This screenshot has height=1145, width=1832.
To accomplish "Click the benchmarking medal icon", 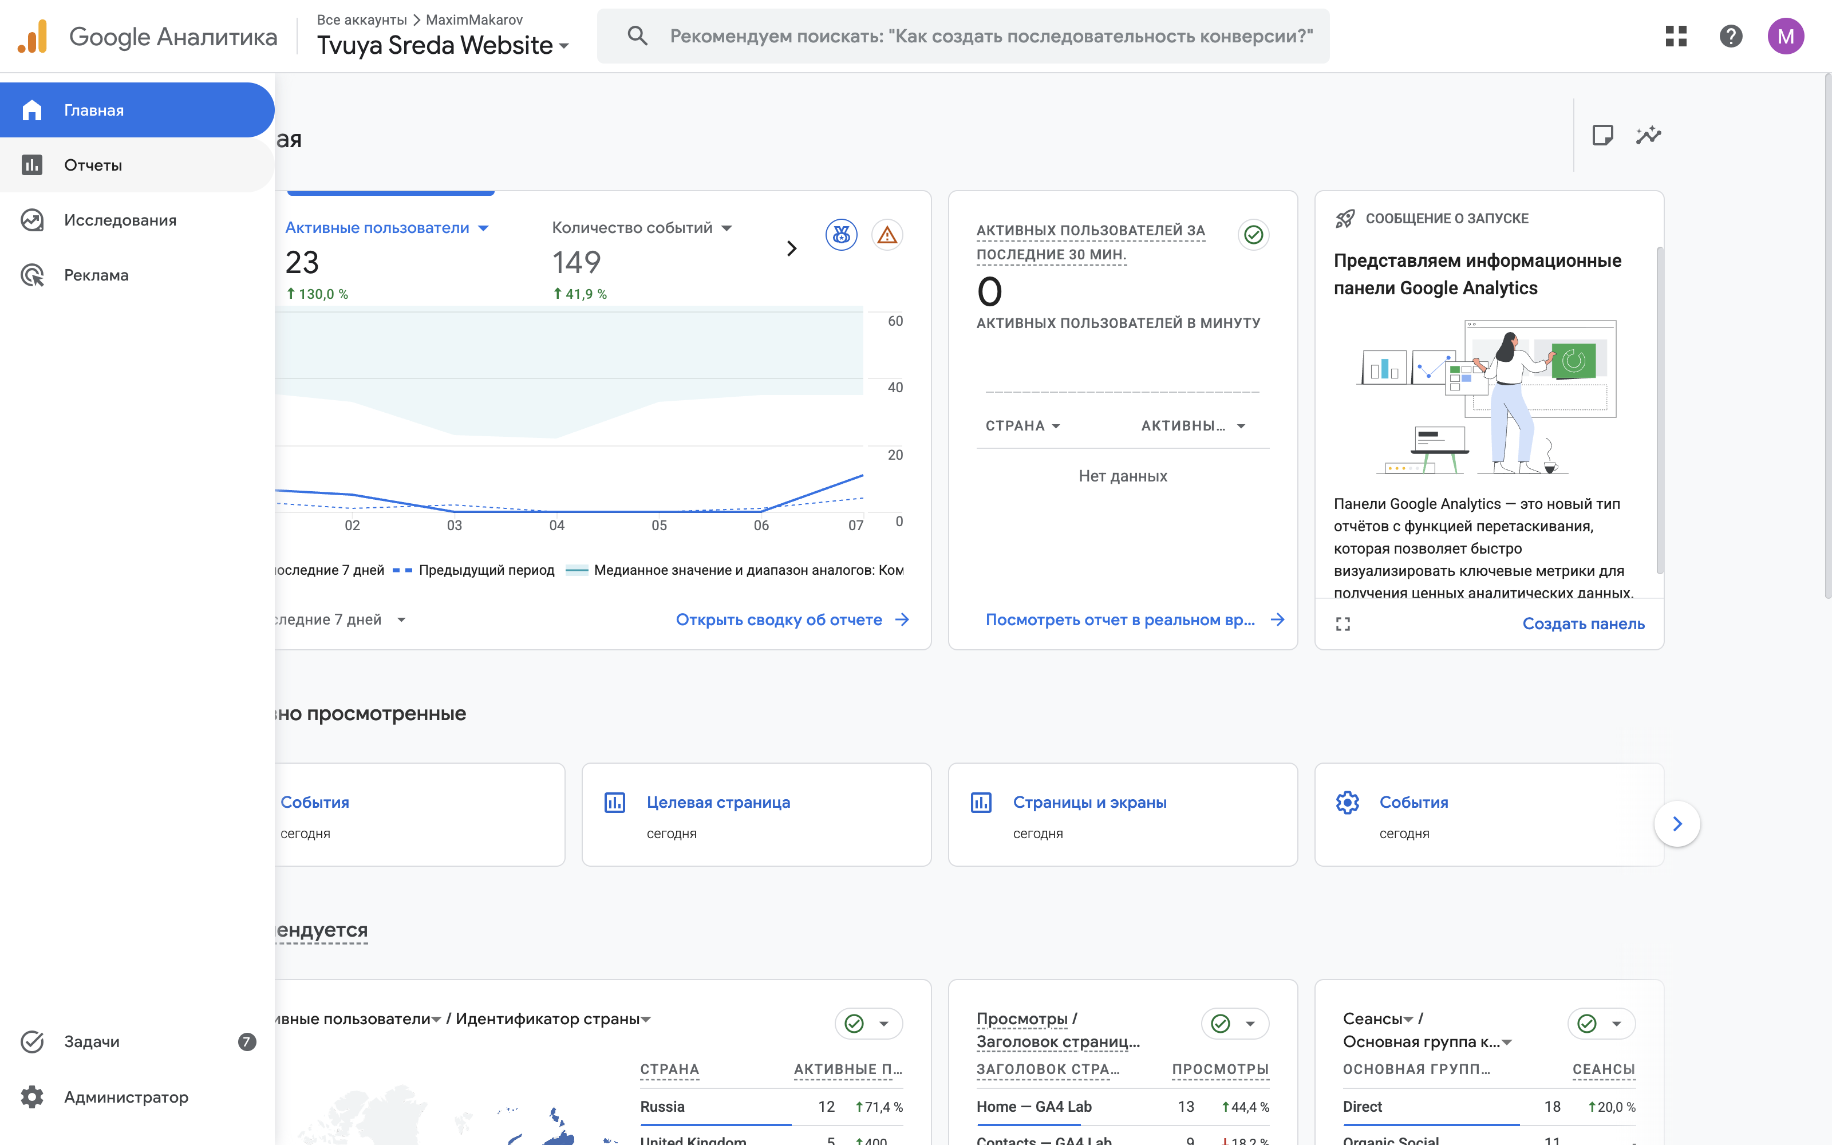I will [x=841, y=235].
